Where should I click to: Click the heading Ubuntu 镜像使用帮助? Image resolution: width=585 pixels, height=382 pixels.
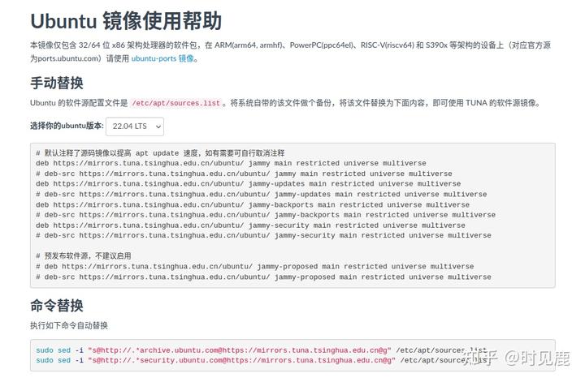pyautogui.click(x=126, y=21)
